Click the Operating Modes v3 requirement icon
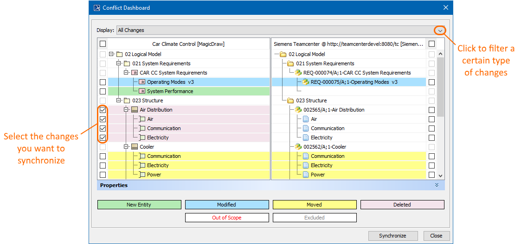Screen dimensions: 521x244 click(142, 82)
